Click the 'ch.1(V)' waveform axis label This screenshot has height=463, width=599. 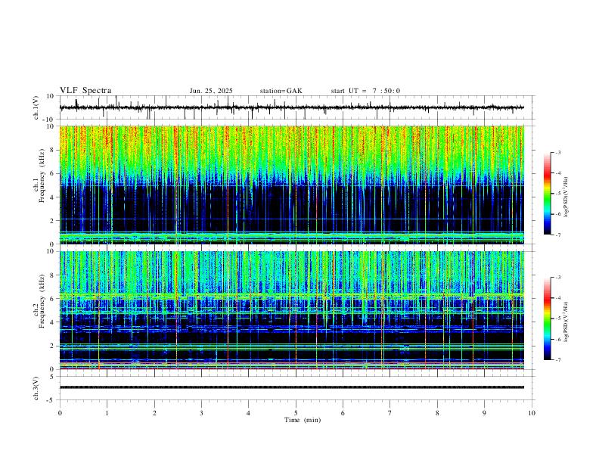36,107
